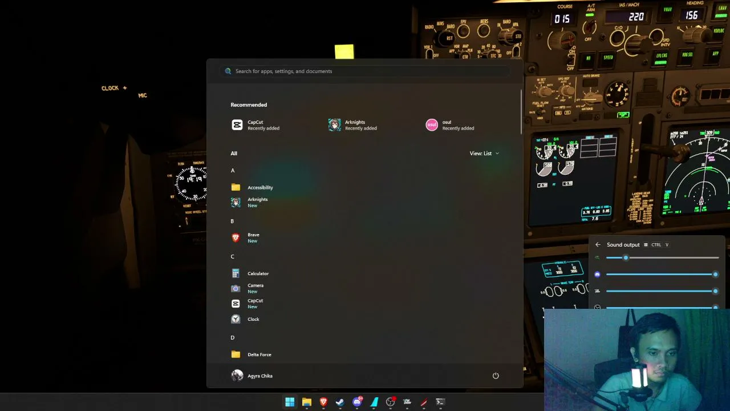Open Calculator from the app list
The image size is (730, 411).
click(250, 273)
